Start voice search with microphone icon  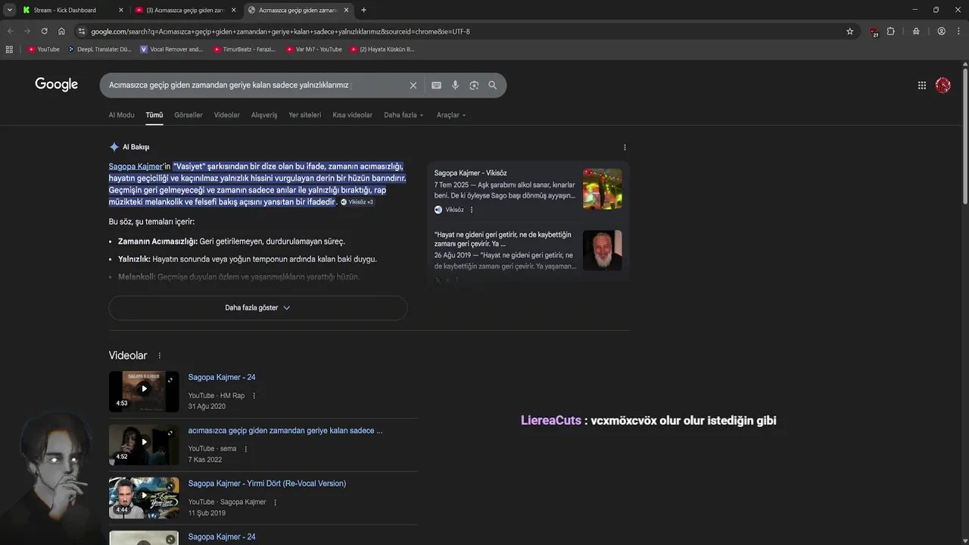point(455,86)
